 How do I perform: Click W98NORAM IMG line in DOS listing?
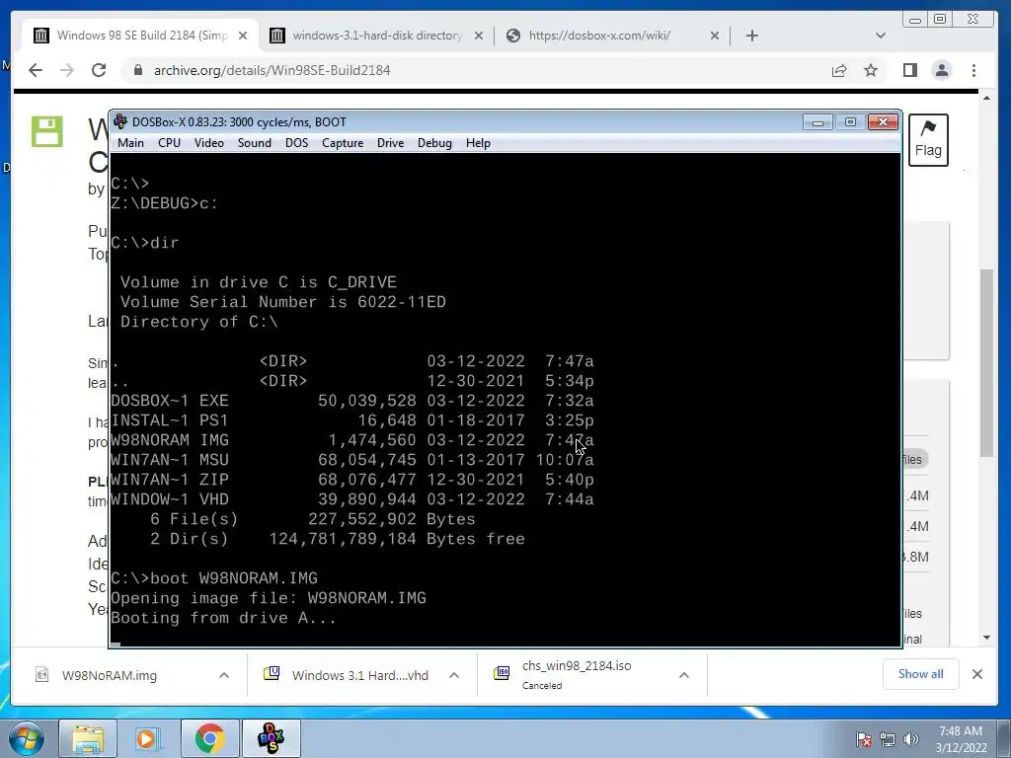[x=352, y=440]
